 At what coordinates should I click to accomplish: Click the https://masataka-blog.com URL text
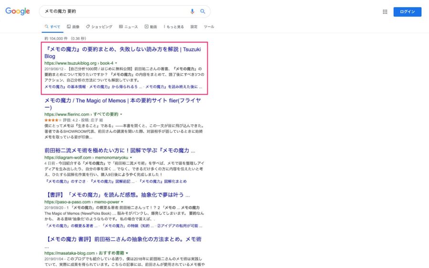click(x=70, y=253)
